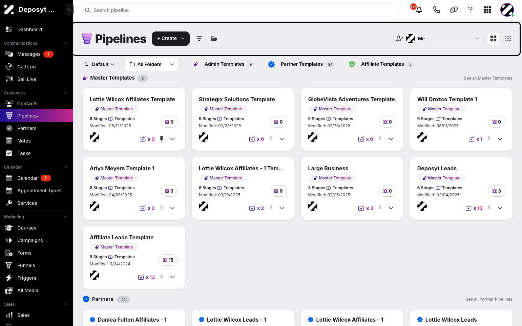The height and width of the screenshot is (326, 522).
Task: Switch to list view
Action: (508, 39)
